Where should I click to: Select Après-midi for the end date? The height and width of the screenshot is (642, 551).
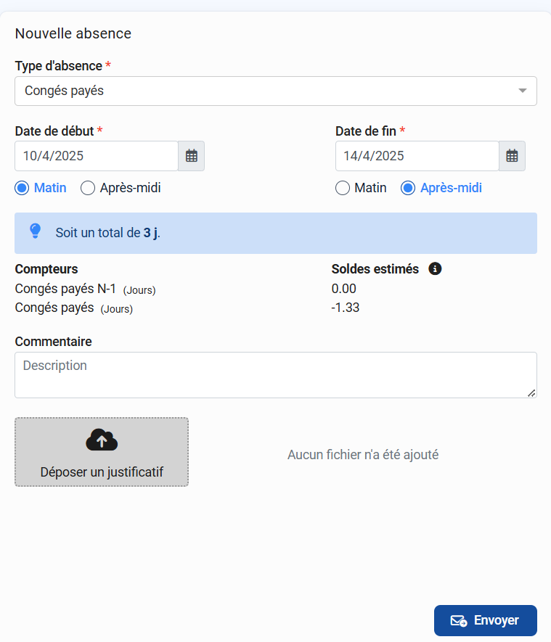(408, 188)
